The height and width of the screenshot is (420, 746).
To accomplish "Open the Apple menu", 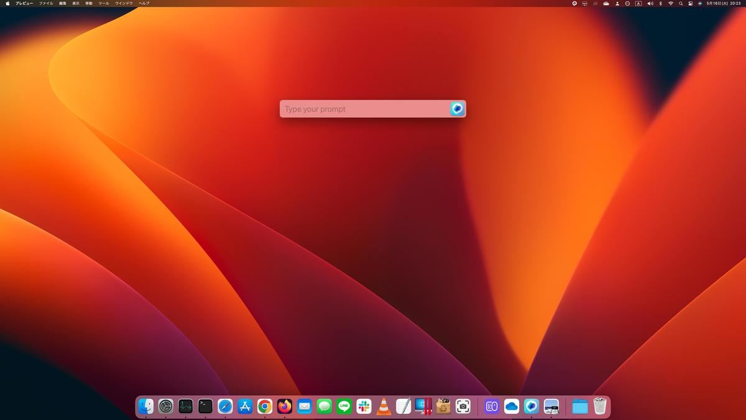I will click(x=7, y=3).
